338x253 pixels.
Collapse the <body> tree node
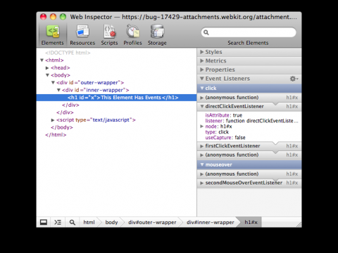(x=47, y=75)
